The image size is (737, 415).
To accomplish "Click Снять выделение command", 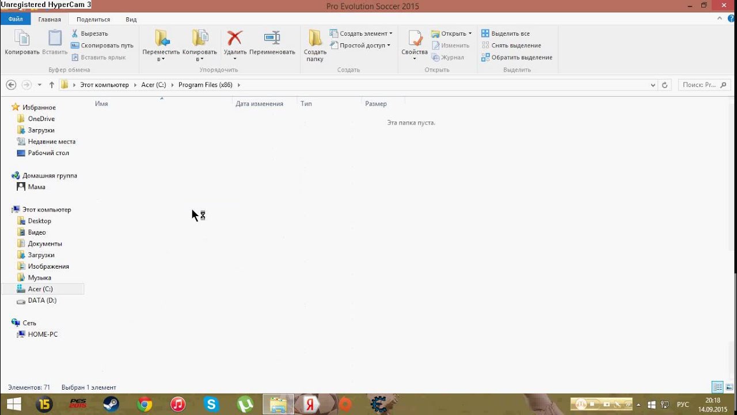I will (x=511, y=46).
